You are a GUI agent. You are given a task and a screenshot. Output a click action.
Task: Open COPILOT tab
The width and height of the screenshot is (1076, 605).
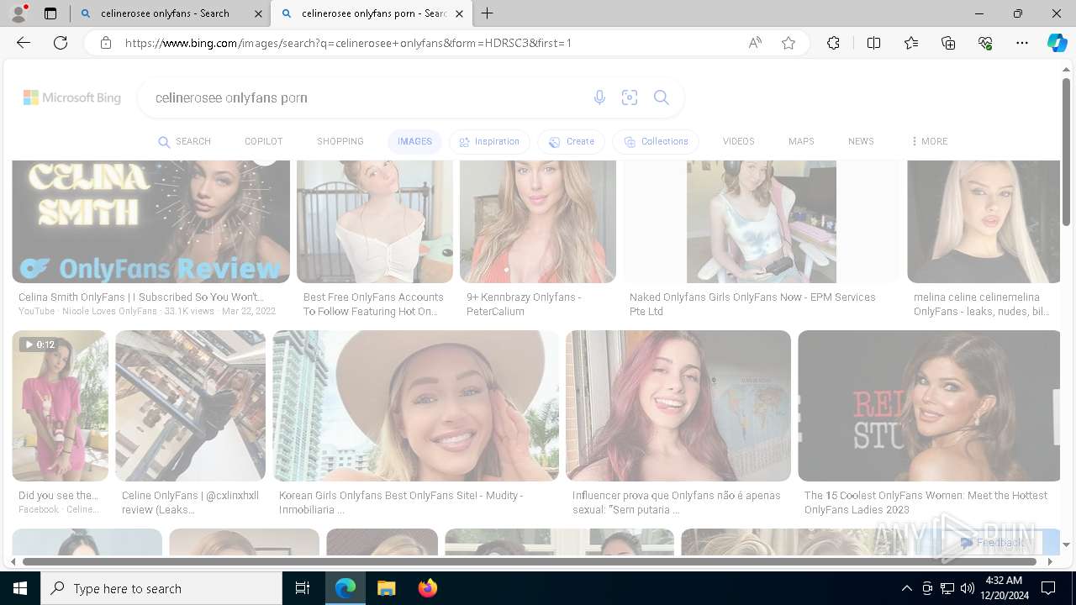263,141
